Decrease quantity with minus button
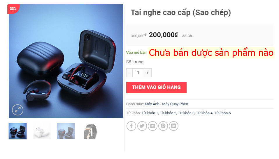The image size is (279, 159). coord(129,73)
